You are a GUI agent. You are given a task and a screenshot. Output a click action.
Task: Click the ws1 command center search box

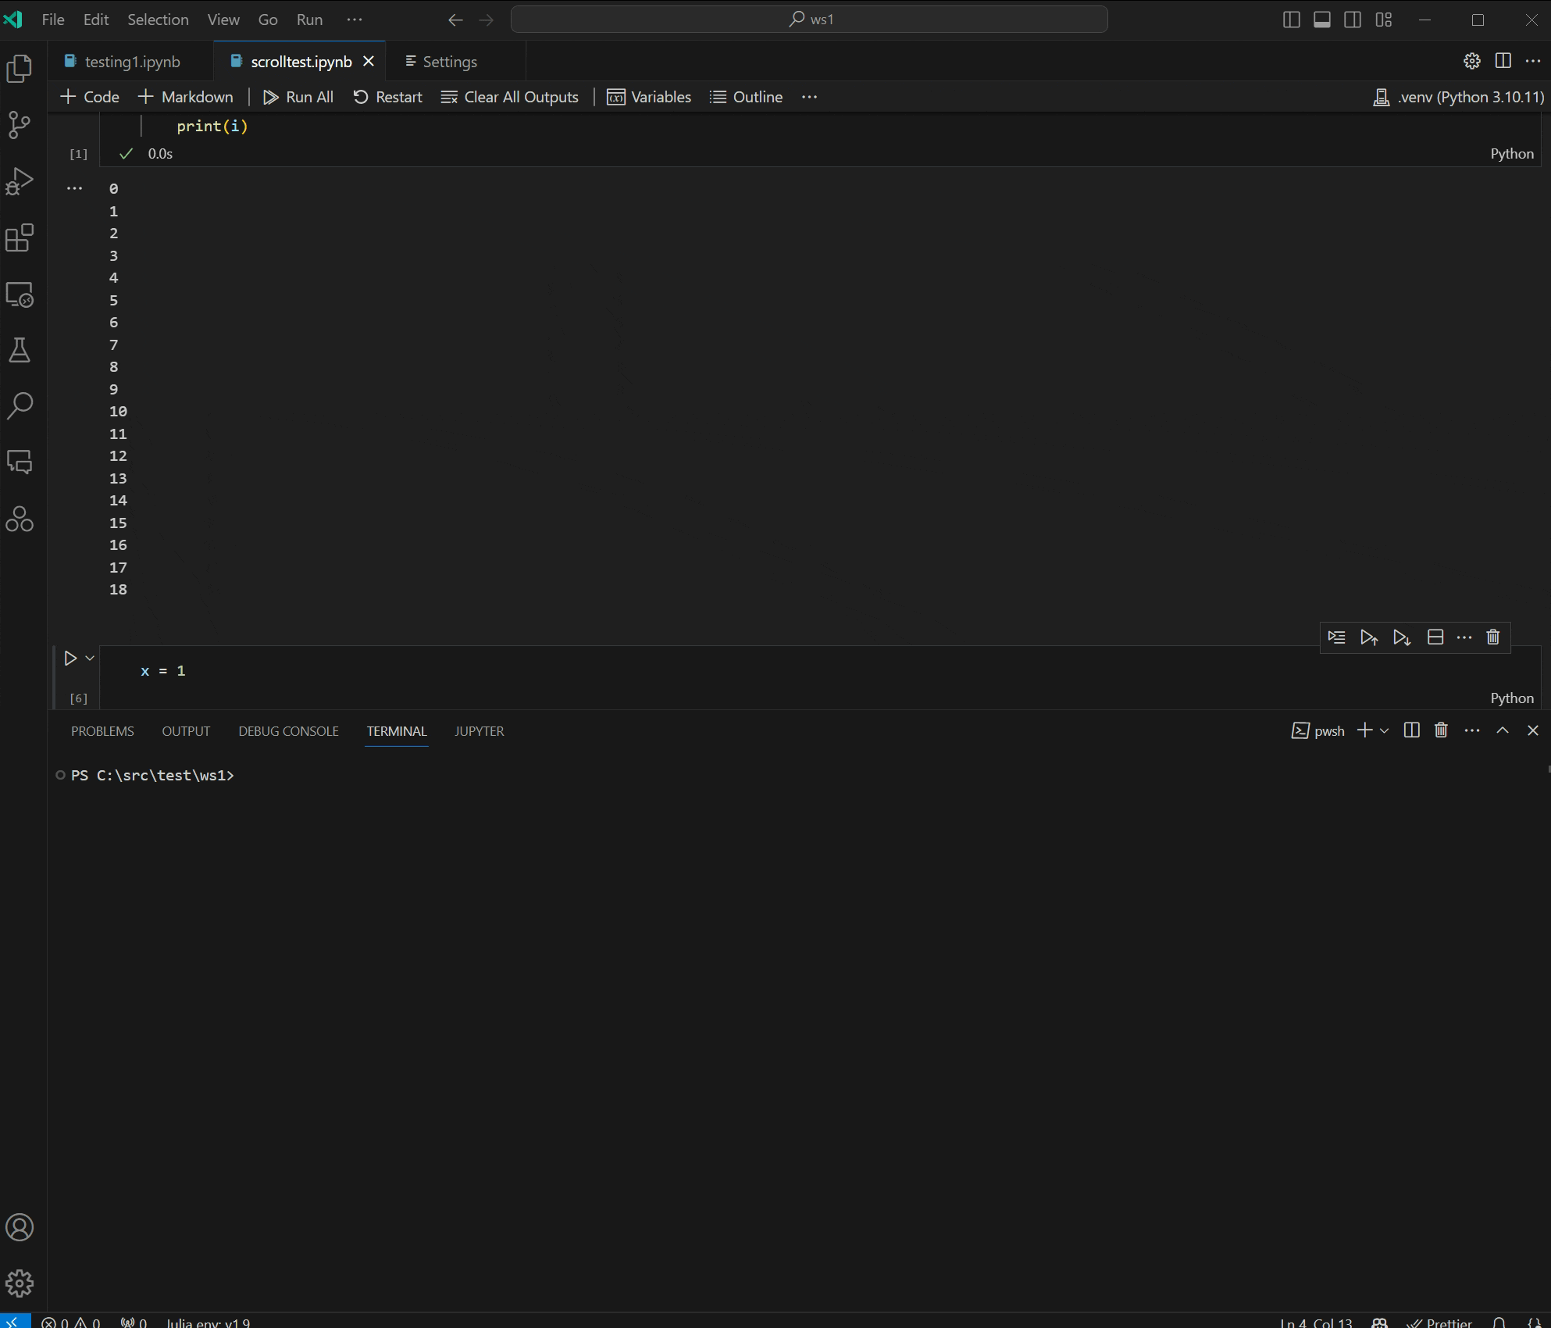click(x=809, y=20)
